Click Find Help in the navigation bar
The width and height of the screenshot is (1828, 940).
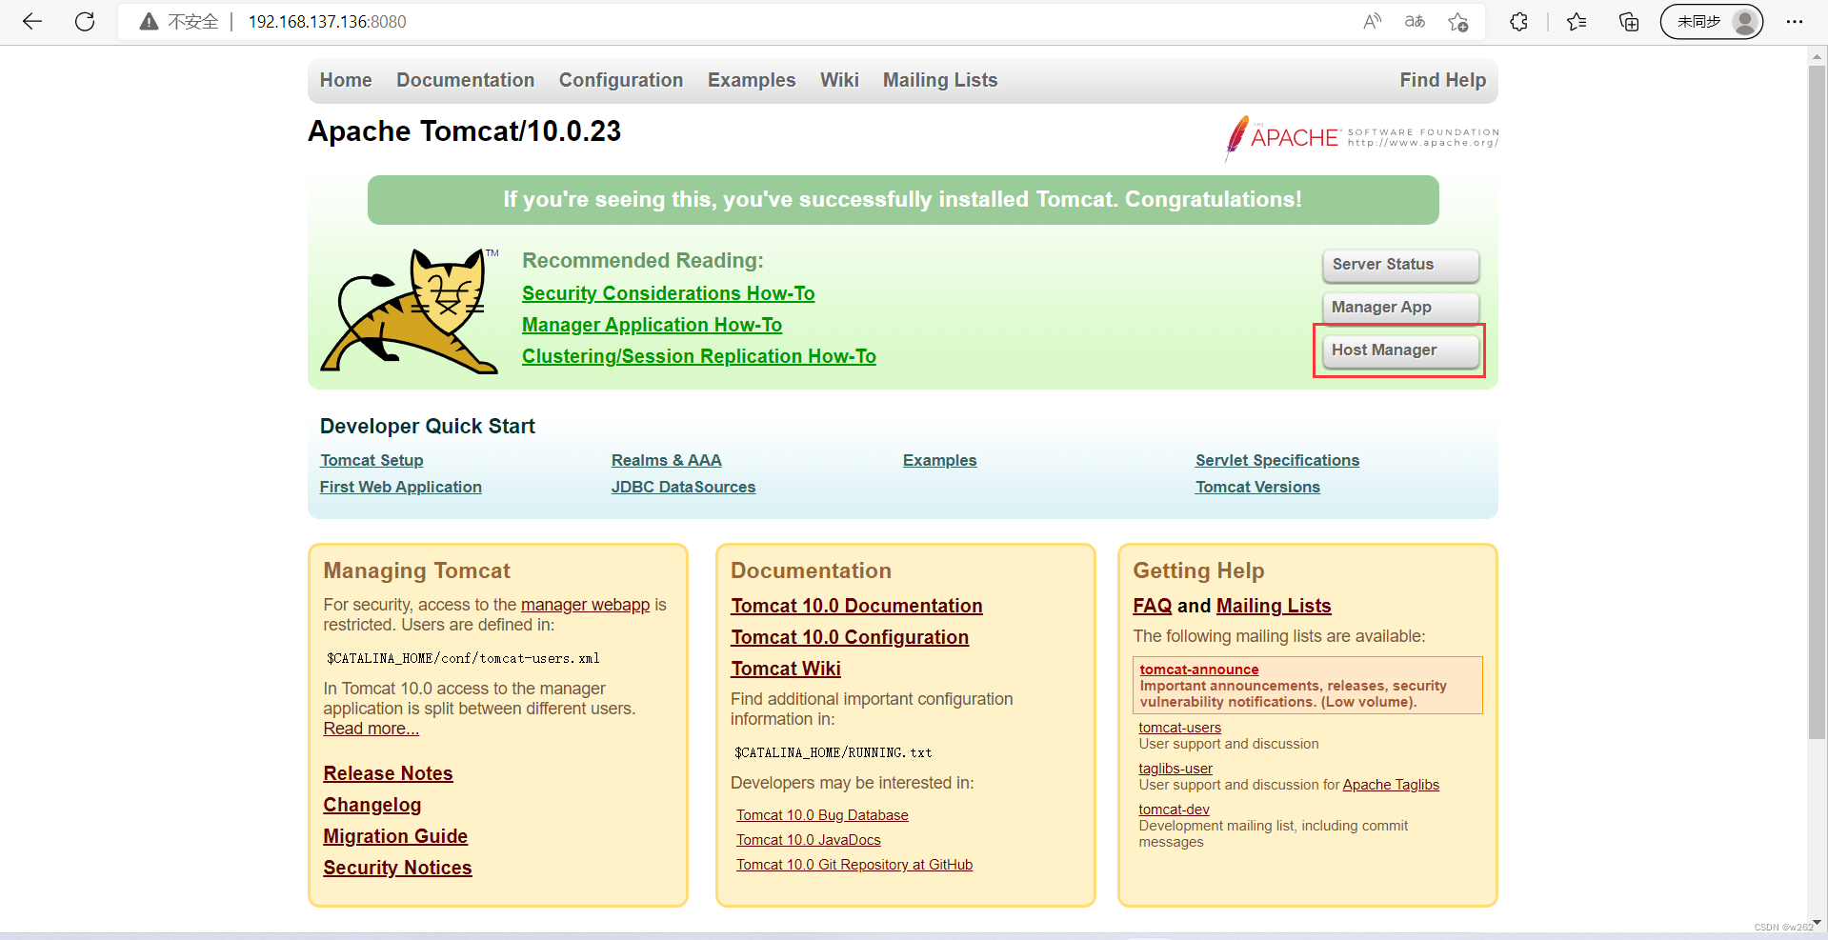coord(1442,80)
